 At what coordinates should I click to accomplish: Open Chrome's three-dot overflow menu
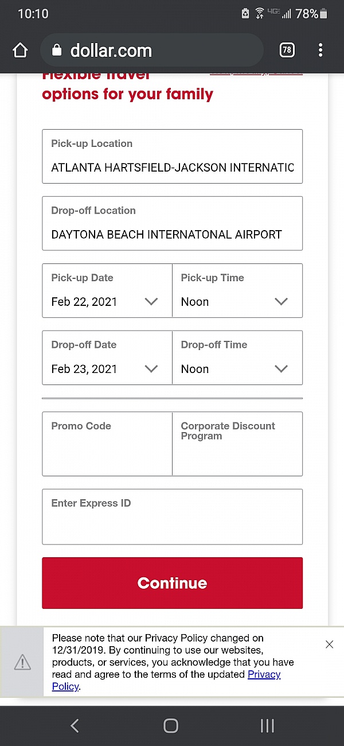click(x=320, y=50)
